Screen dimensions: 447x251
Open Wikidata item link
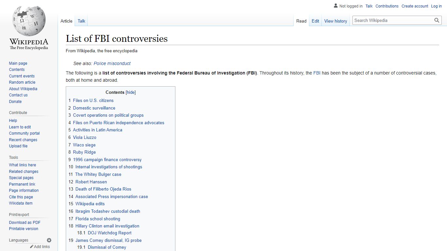[21, 203]
